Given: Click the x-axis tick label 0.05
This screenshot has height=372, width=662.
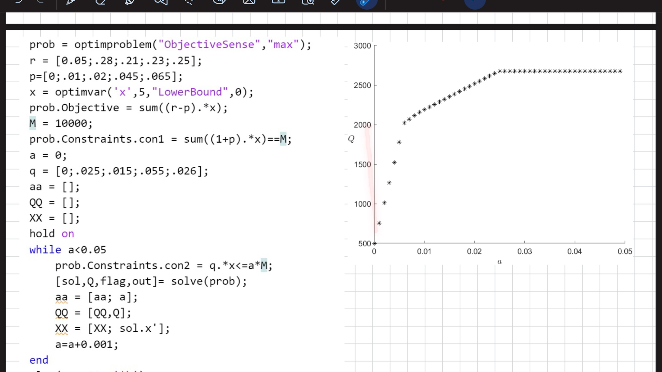Looking at the screenshot, I should coord(625,252).
